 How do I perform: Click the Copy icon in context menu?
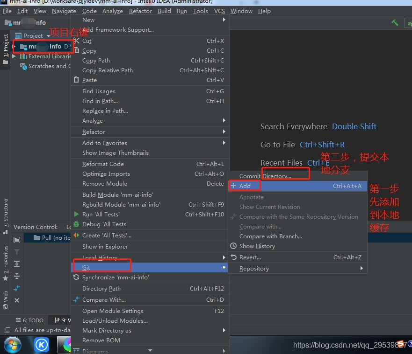(x=77, y=50)
